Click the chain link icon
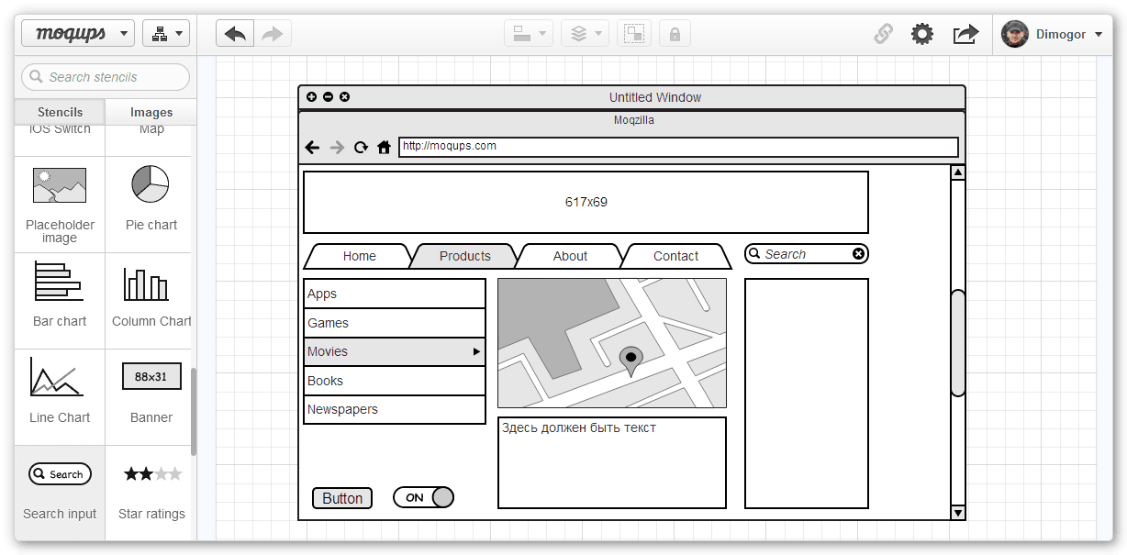1127x555 pixels. click(x=883, y=34)
